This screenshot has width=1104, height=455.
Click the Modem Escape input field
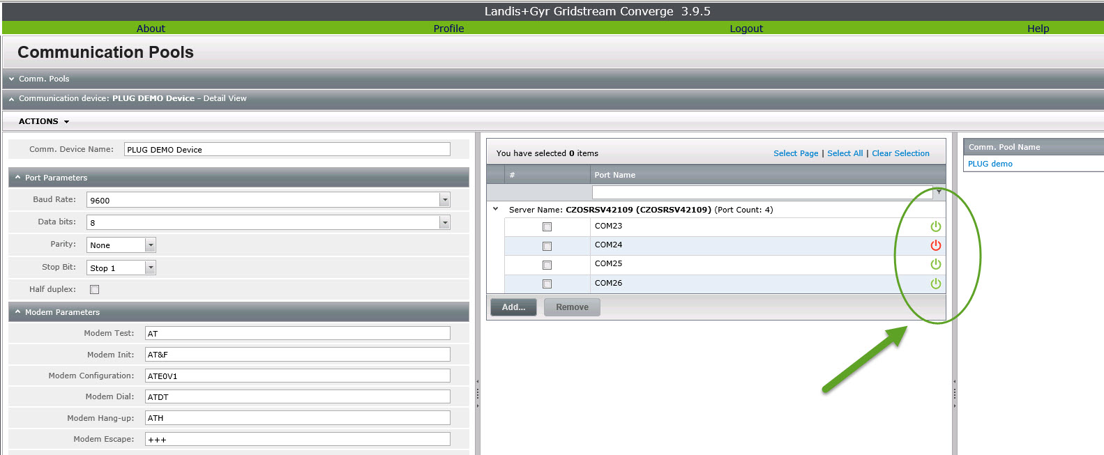[x=298, y=439]
